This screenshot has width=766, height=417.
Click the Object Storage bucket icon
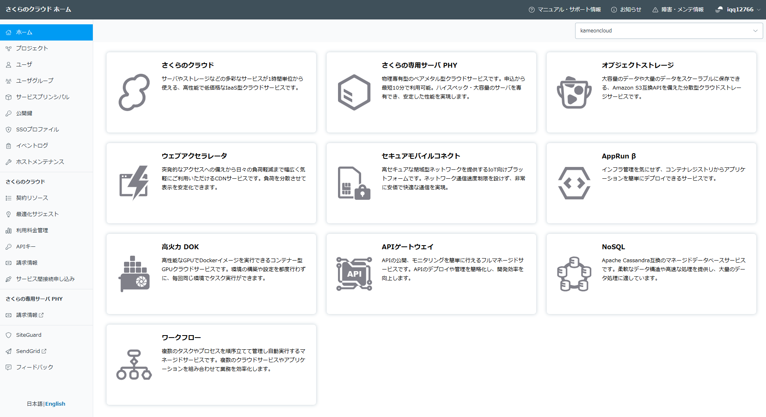(x=574, y=92)
